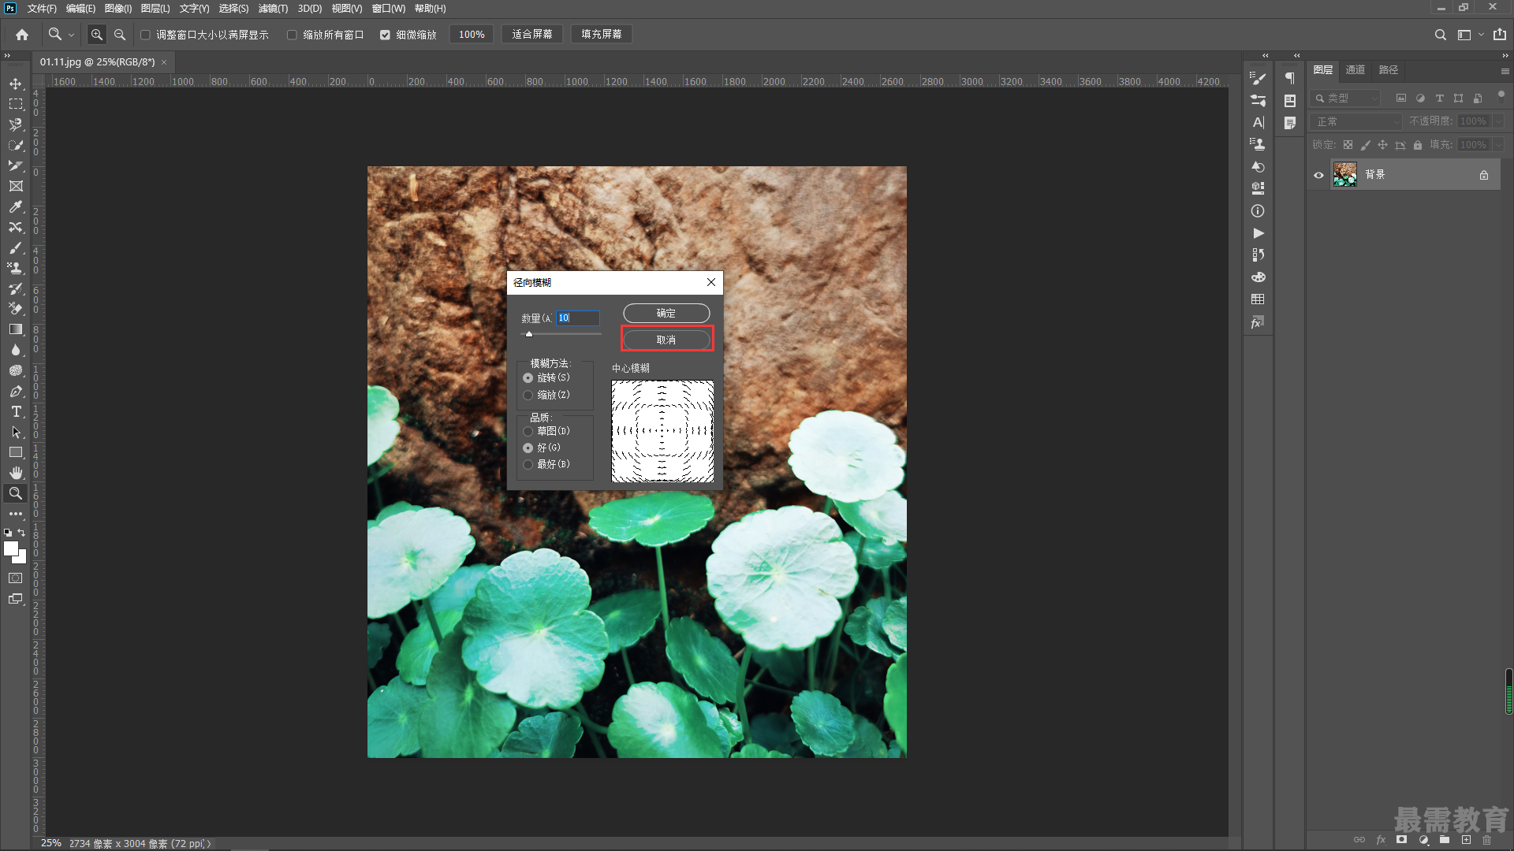This screenshot has width=1514, height=851.
Task: Click the zoom-in magnifier in options bar
Action: click(x=96, y=35)
